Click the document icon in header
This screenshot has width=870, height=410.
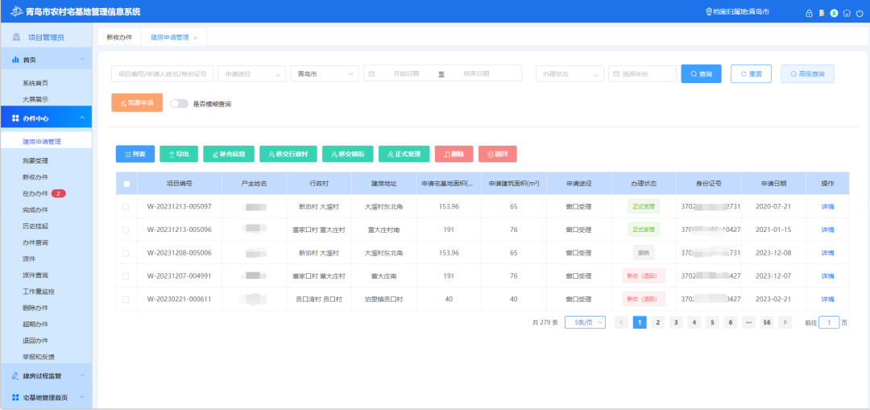[822, 13]
